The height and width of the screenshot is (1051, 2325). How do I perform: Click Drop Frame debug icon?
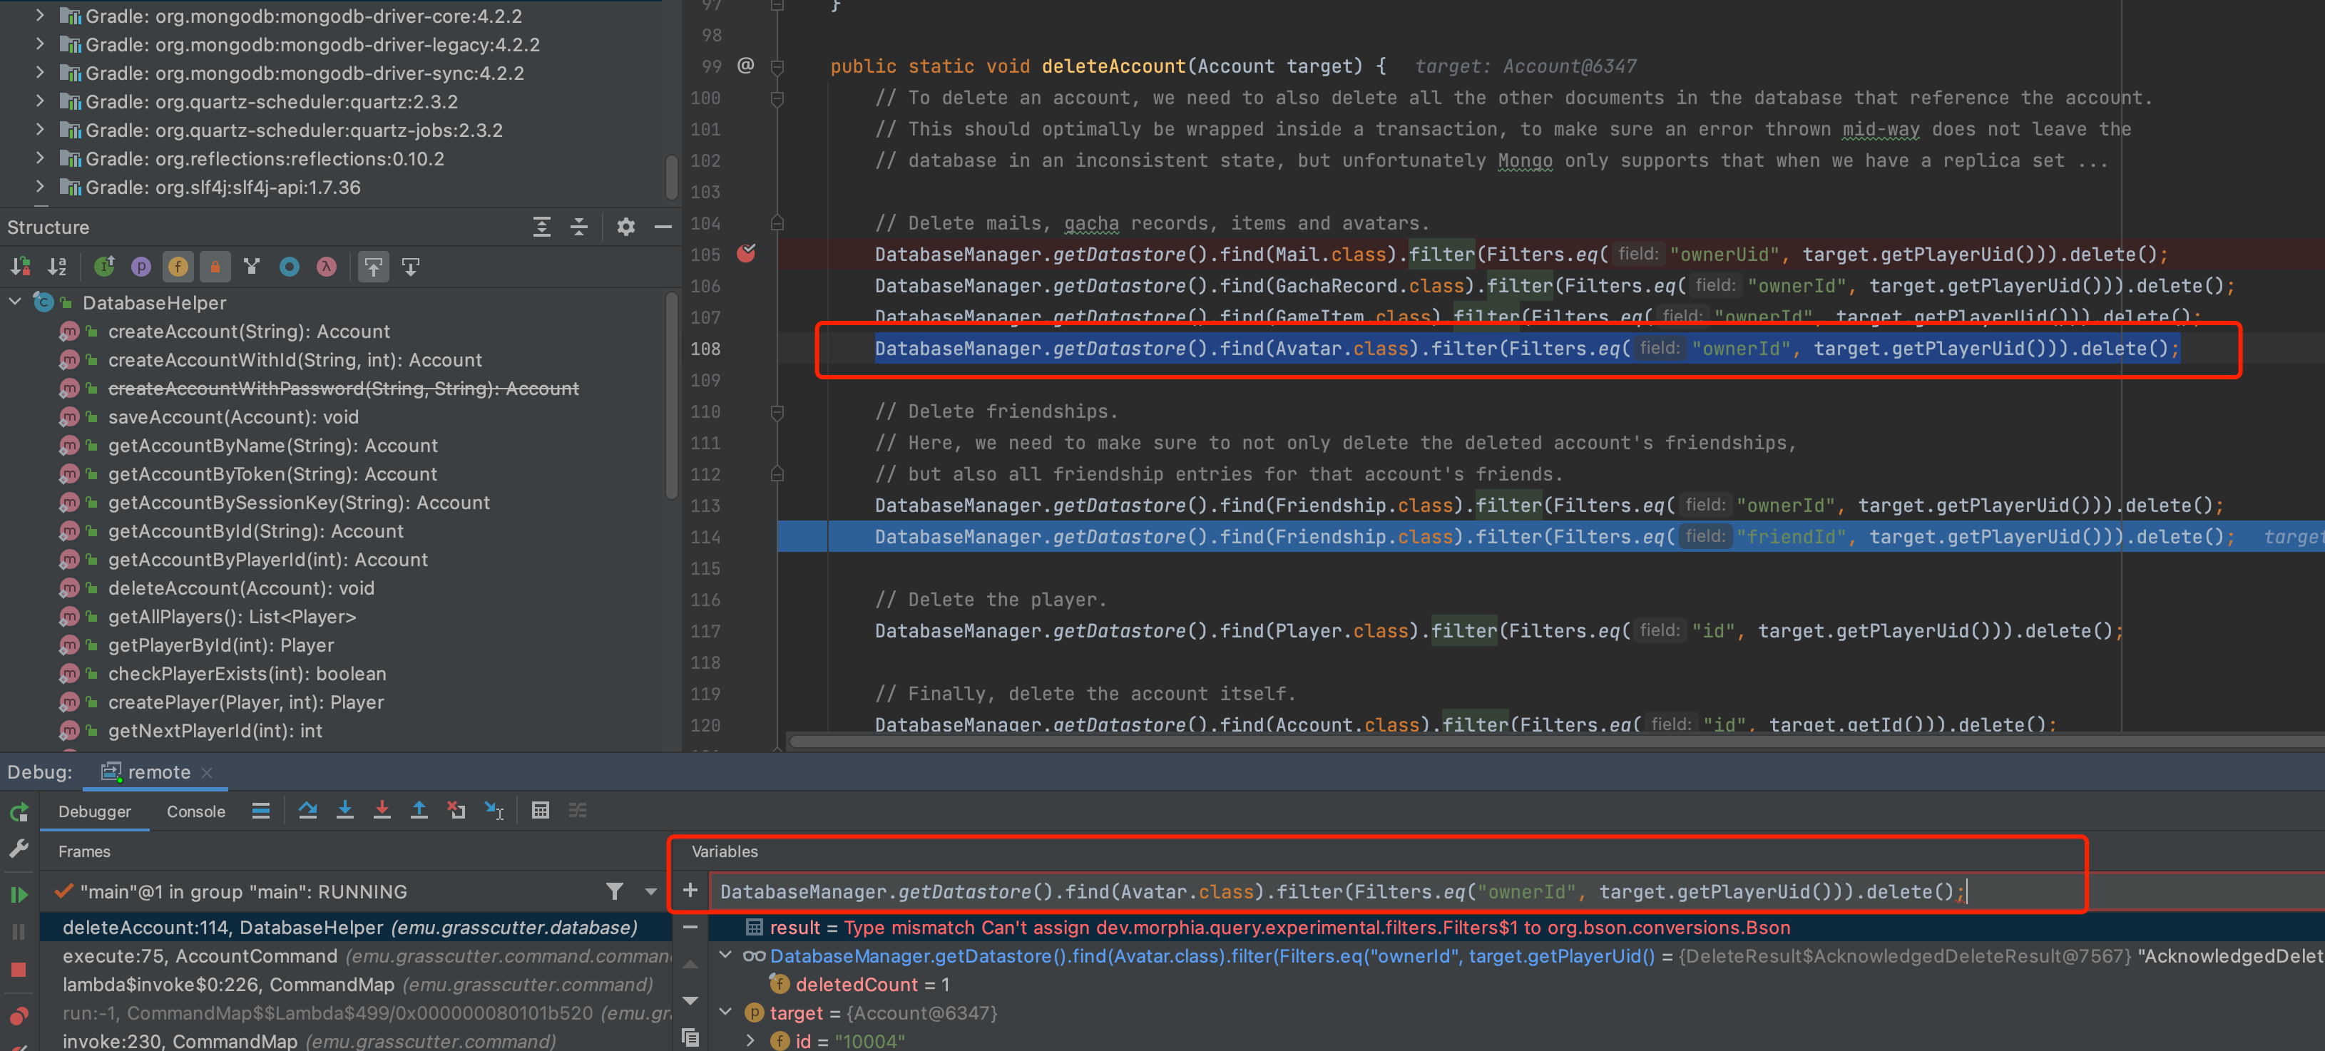point(456,809)
